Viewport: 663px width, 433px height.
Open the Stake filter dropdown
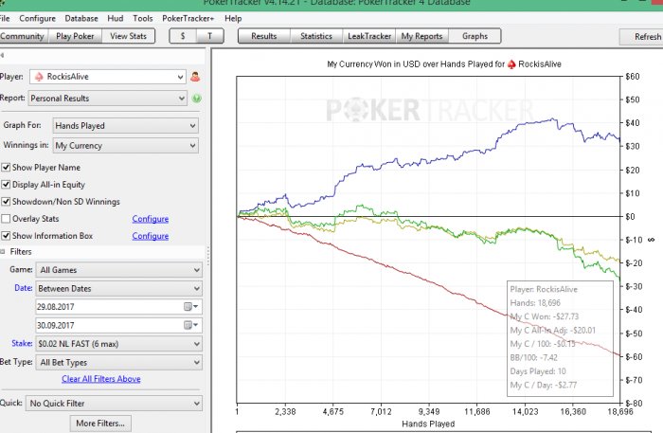pos(118,344)
